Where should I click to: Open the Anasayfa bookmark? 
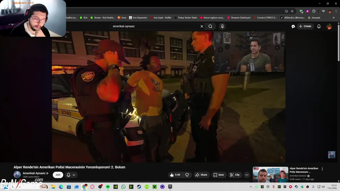tap(314, 18)
